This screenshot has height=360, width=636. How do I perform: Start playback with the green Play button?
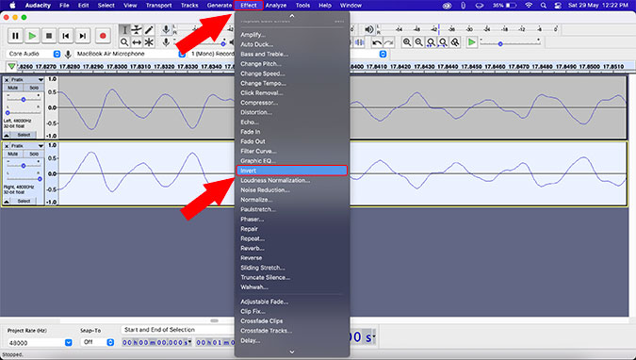click(32, 36)
